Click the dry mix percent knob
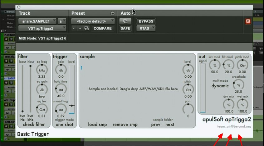The height and width of the screenshot is (146, 264). 228,105
